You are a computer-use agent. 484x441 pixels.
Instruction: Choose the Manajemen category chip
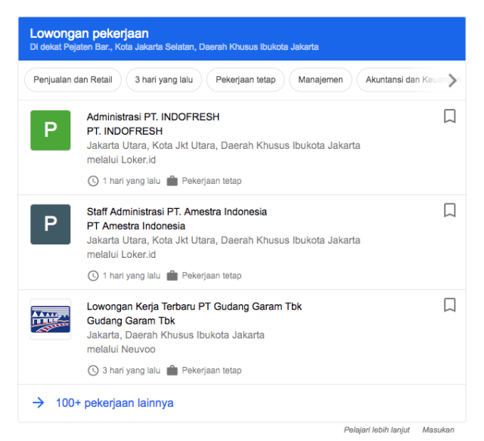pos(321,79)
